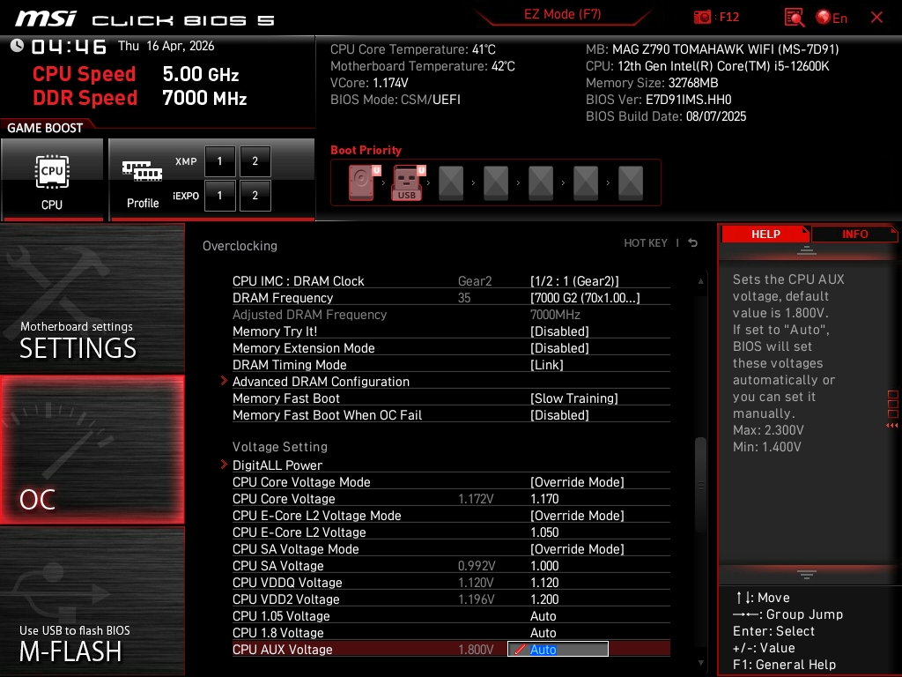Select the Adjusted DRAM Frequency row
The height and width of the screenshot is (677, 902).
pyautogui.click(x=451, y=315)
